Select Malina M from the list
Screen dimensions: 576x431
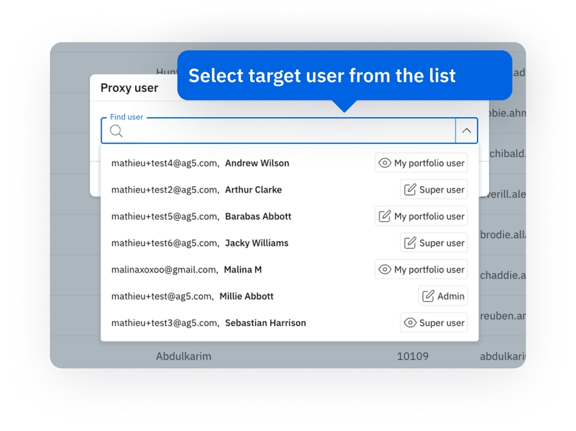click(x=243, y=270)
